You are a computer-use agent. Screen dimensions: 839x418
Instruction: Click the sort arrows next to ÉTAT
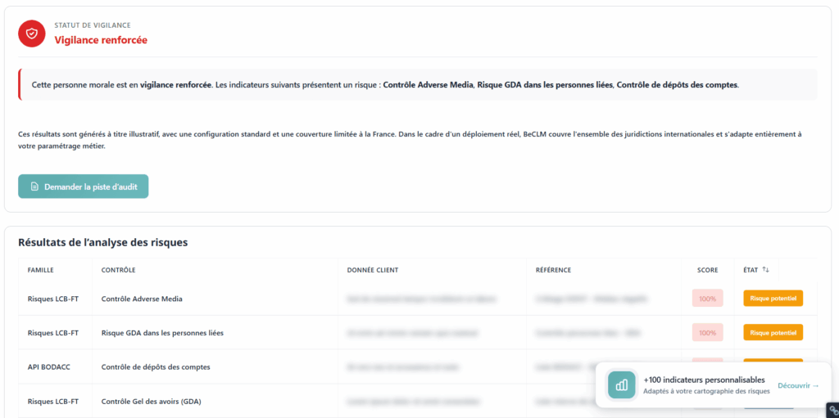765,270
